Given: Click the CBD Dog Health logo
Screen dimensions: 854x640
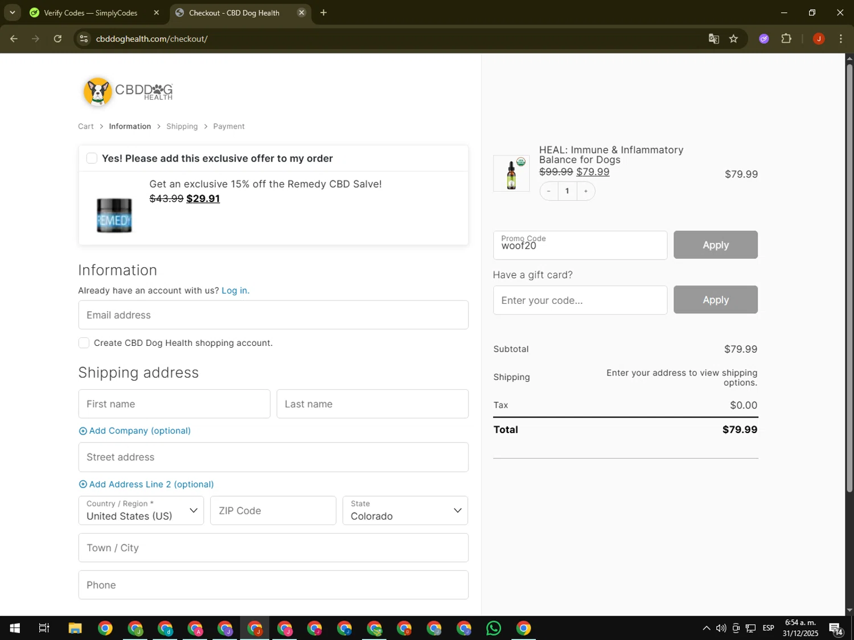Looking at the screenshot, I should tap(128, 92).
